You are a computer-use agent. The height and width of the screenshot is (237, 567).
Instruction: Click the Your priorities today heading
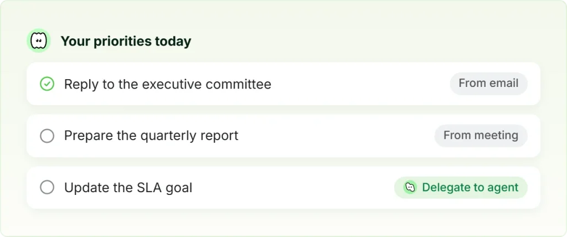(x=126, y=41)
